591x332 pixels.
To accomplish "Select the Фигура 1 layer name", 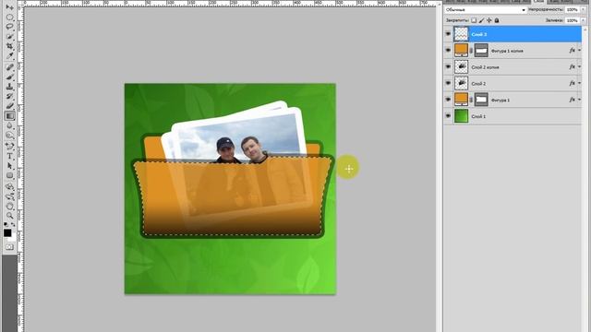I will (501, 101).
